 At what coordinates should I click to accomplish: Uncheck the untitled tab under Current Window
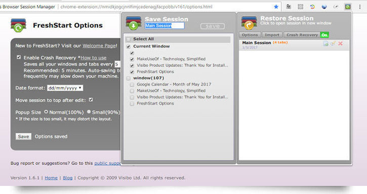tap(132, 53)
